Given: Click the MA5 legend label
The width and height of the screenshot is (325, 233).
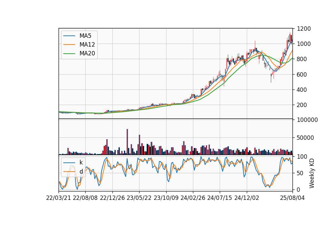Looking at the screenshot, I should pyautogui.click(x=85, y=36).
